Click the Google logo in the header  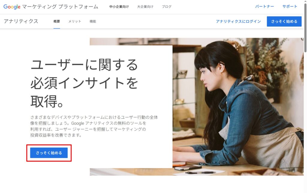[12, 7]
